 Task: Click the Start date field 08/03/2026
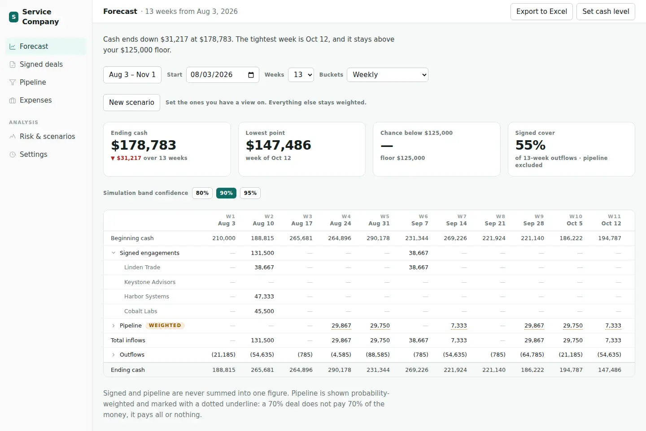click(223, 75)
